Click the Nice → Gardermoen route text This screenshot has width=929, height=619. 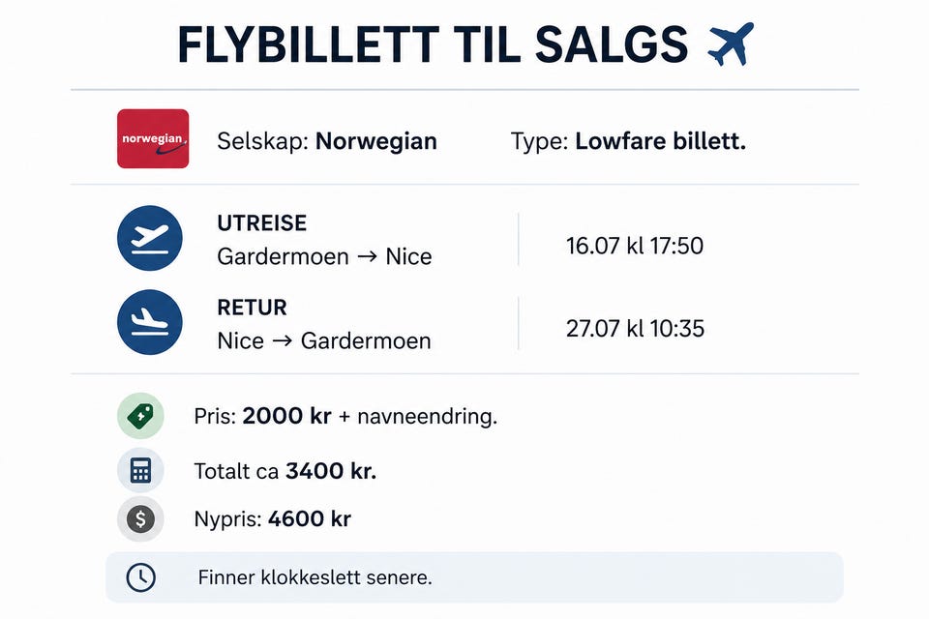click(x=324, y=340)
